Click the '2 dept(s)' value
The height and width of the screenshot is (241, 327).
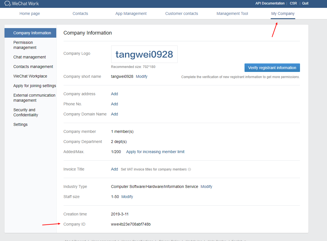point(119,142)
